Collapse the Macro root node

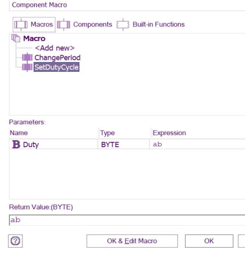click(x=34, y=38)
